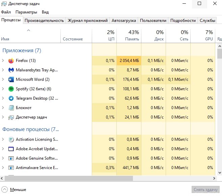Viewport: 222px width, 196px height.
Task: Open the Параметры menu
Action: pyautogui.click(x=26, y=12)
